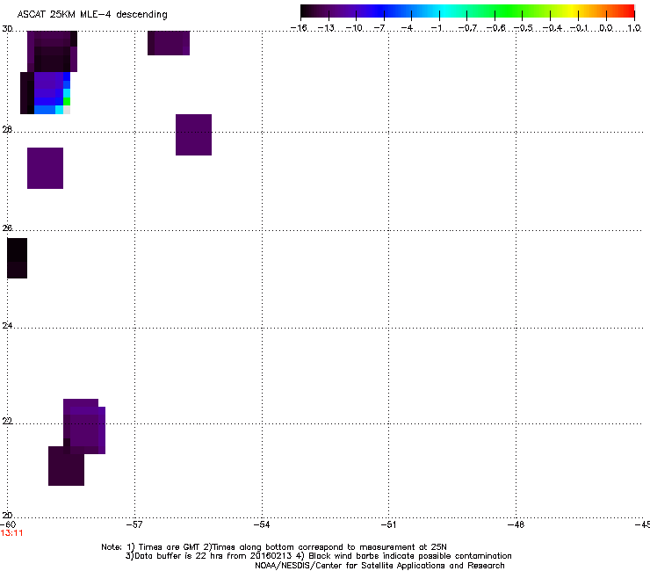Click the NOAA/NESDIS credit line
Viewport: 650px width, 571px height.
pyautogui.click(x=379, y=566)
